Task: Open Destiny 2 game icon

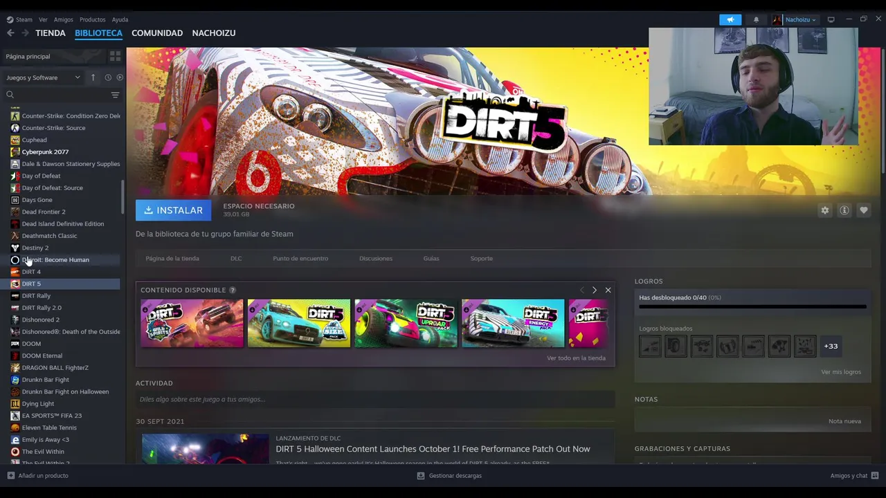Action: [15, 248]
